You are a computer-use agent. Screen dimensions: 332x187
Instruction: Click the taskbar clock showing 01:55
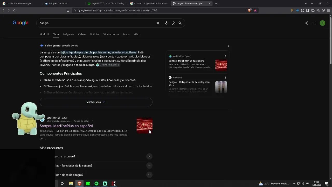point(317,184)
